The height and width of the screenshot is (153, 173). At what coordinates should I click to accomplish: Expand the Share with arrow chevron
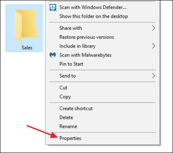click(x=154, y=28)
